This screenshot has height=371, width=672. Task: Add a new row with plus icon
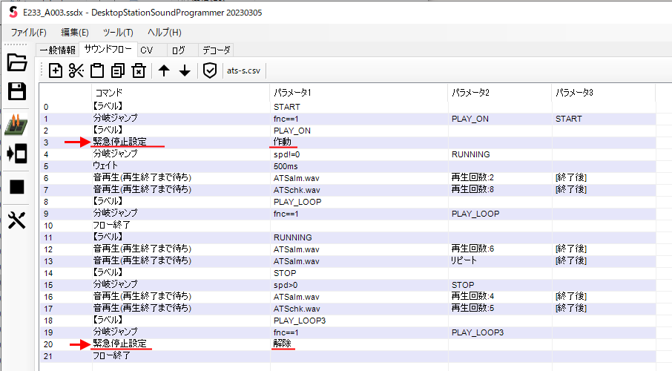pos(56,70)
